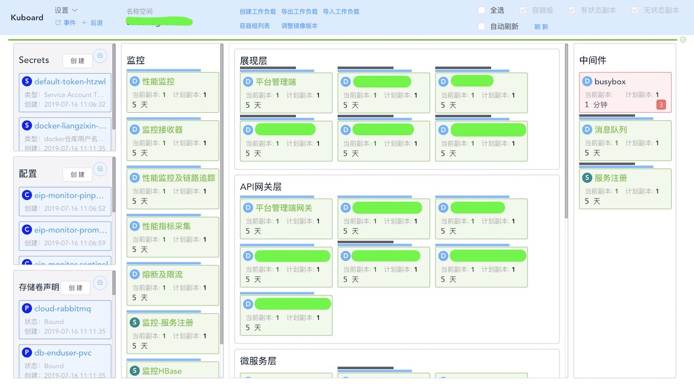Screen dimensions: 694x389
Task: Open the search magnifier in the 配置 panel
Action: click(100, 169)
